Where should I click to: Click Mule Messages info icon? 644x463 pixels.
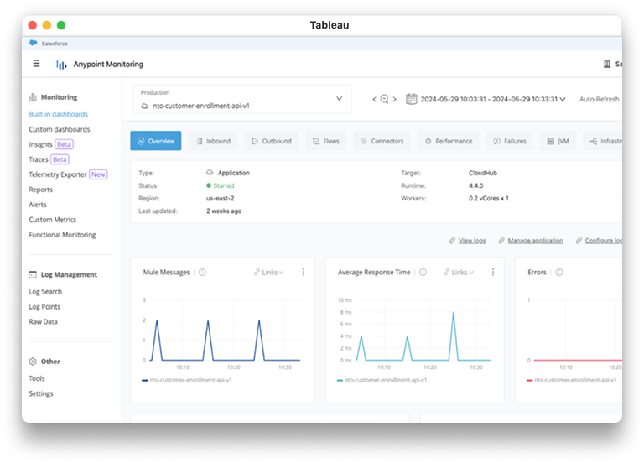point(202,273)
